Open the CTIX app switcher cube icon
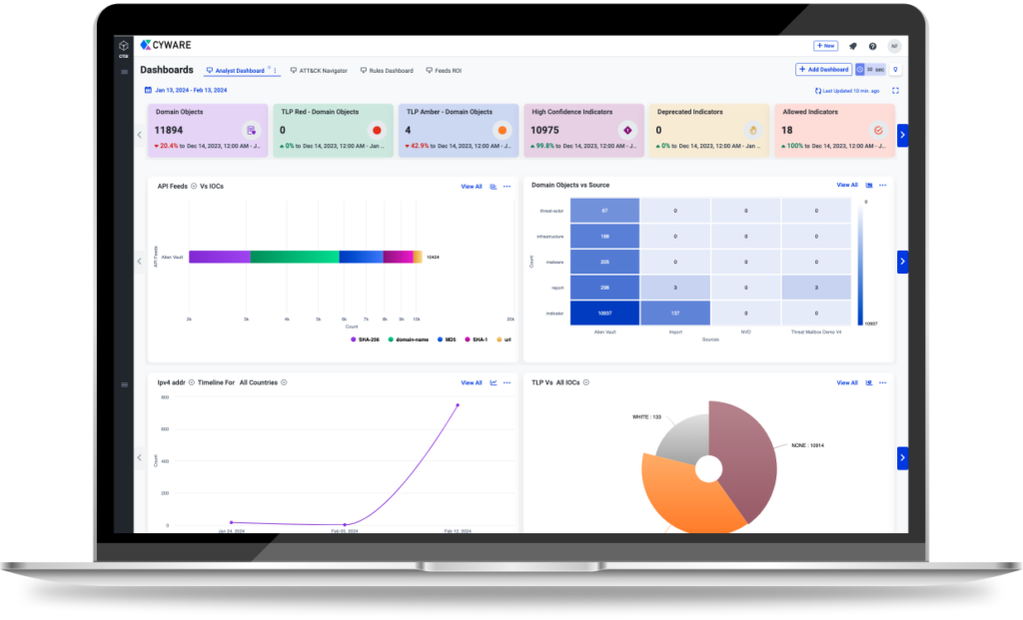 click(123, 46)
